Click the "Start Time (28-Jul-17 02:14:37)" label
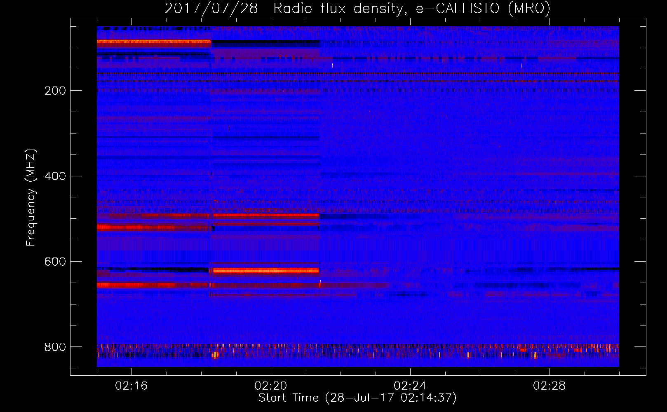Screen dimensions: 667x412 point(357,398)
